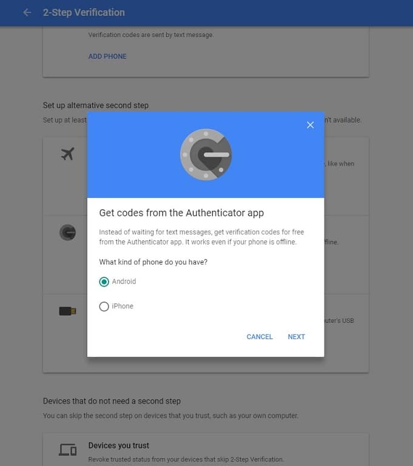The image size is (413, 466).
Task: Click NEXT to continue Authenticator setup
Action: pyautogui.click(x=296, y=337)
